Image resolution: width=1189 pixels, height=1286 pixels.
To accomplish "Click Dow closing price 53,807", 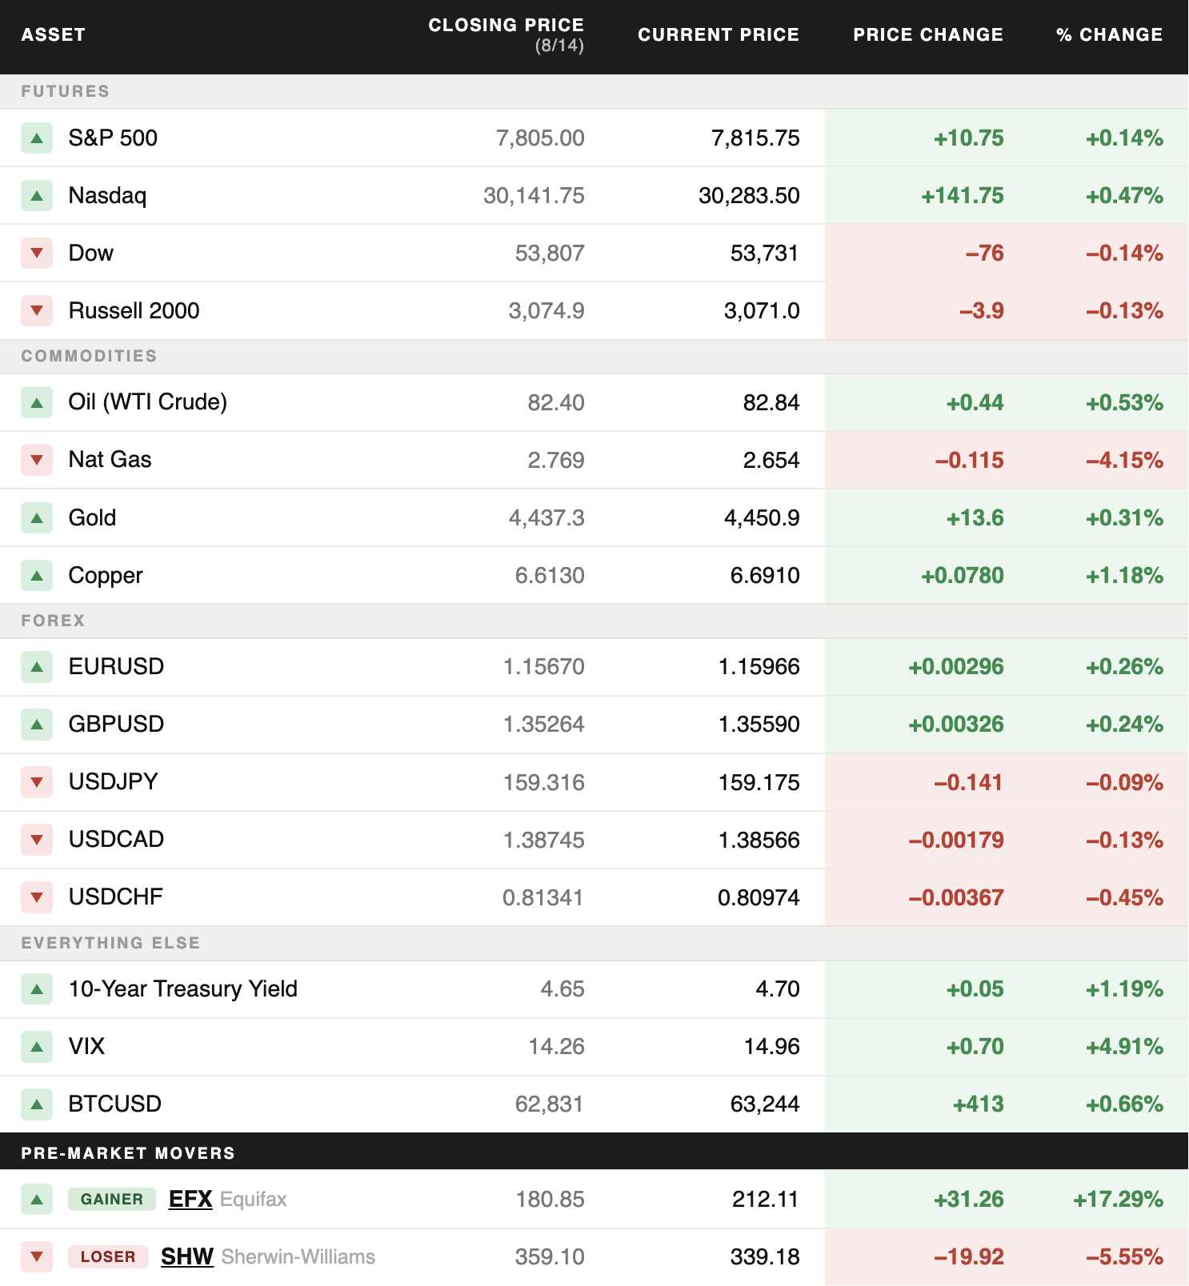I will pyautogui.click(x=550, y=253).
